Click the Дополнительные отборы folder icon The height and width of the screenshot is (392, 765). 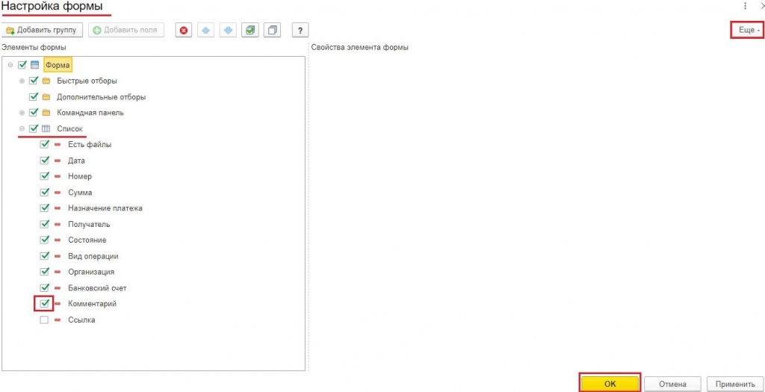46,97
